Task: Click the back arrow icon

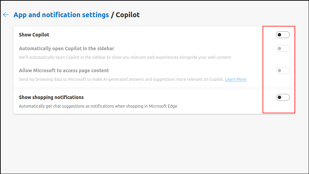Action: pos(5,15)
